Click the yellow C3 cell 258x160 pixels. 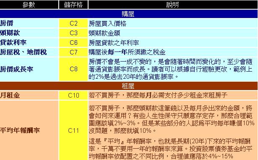pos(73,33)
